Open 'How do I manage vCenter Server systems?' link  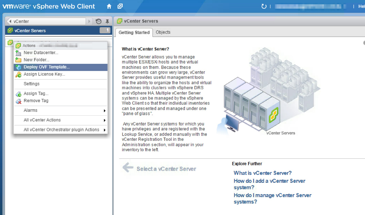coord(273,199)
